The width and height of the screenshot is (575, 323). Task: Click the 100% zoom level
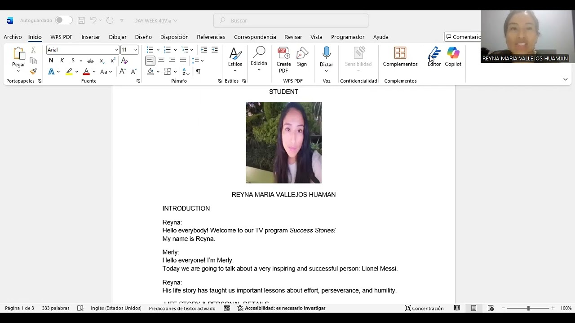[566, 308]
